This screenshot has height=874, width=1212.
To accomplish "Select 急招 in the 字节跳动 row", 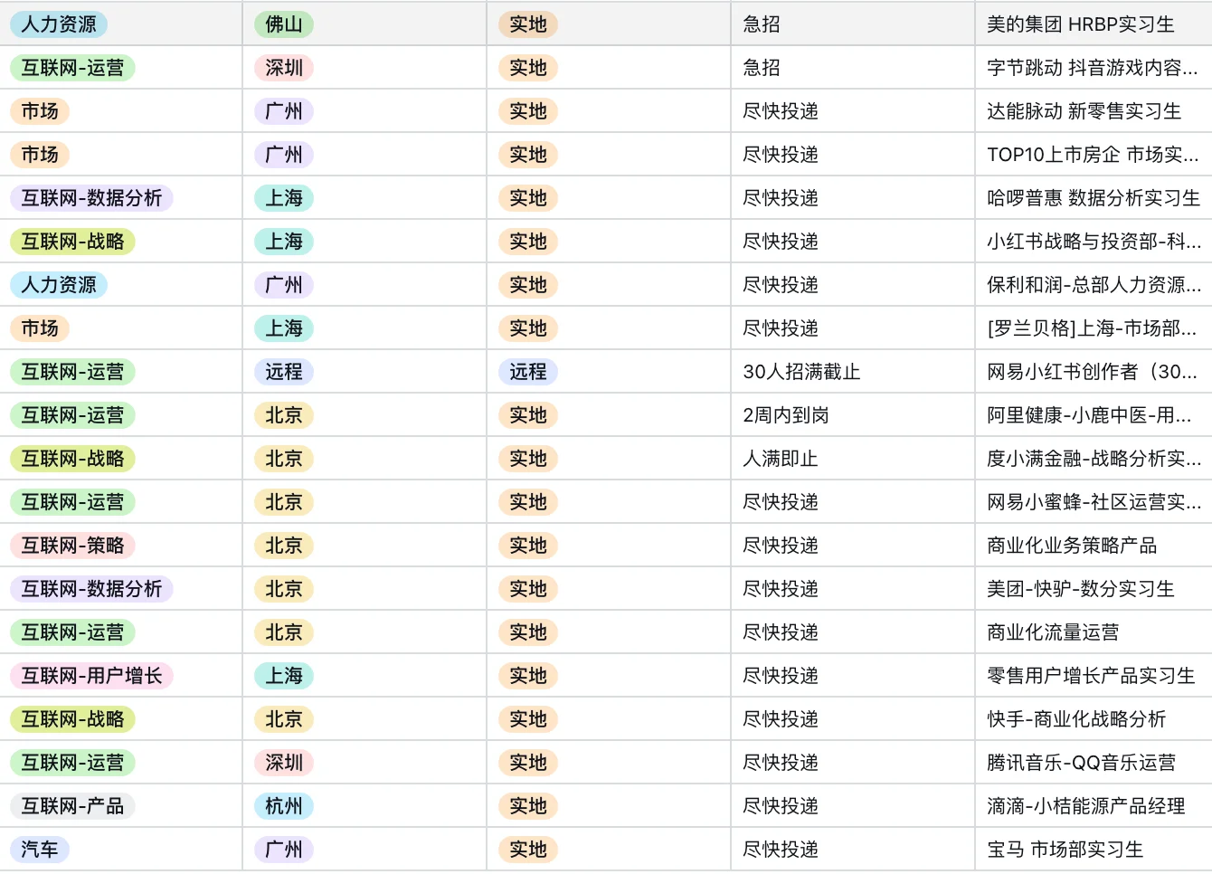I will (x=762, y=68).
